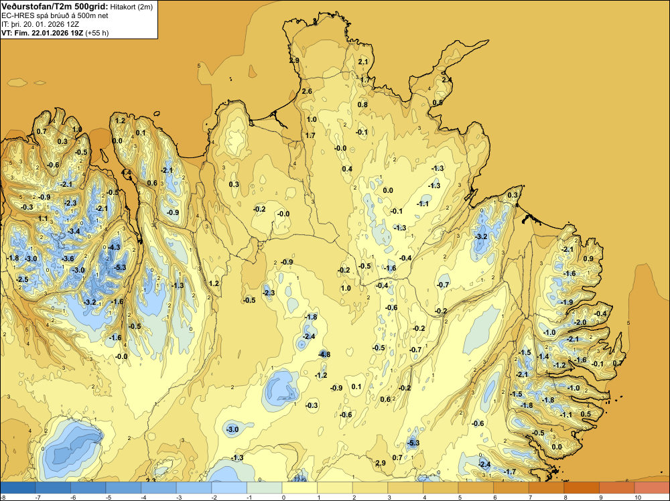Click the title text 'Veðurstofan/T2m 500grid:'
This screenshot has height=501, width=670.
55,7
